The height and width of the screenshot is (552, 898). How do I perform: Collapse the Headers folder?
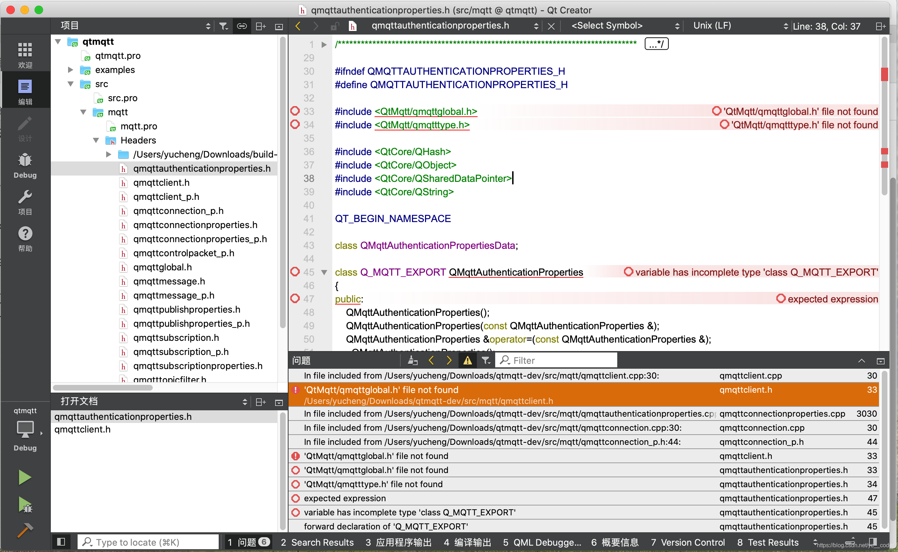click(x=96, y=140)
